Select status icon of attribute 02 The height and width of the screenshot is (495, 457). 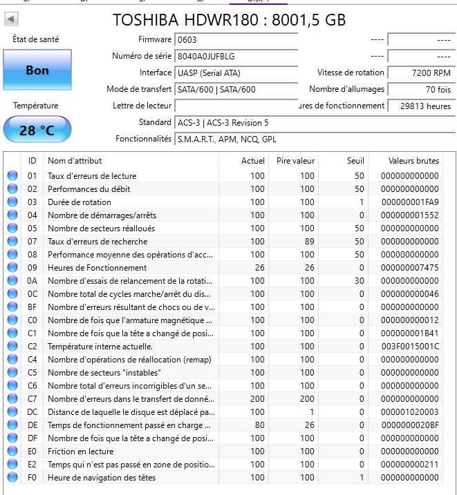coord(12,188)
